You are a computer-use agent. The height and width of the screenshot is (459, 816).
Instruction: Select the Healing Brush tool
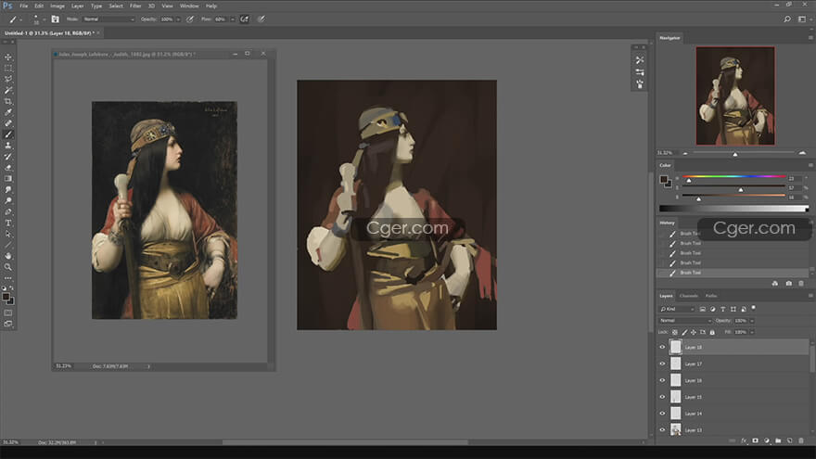tap(7, 123)
